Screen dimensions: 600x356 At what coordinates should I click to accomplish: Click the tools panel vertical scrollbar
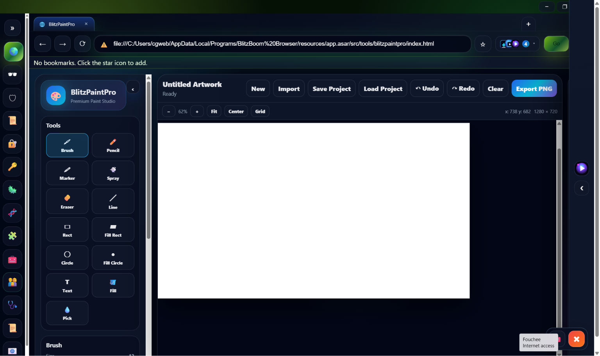pos(148,160)
